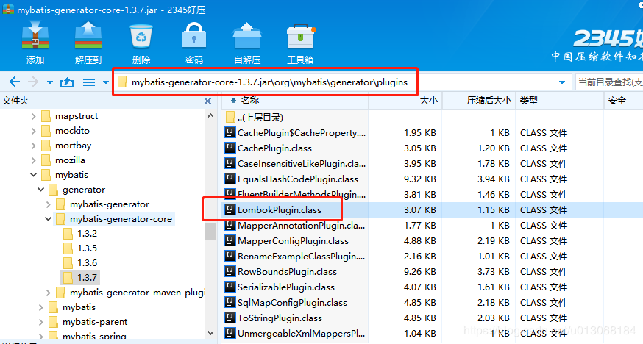Select the mapstruct folder in tree
The width and height of the screenshot is (643, 344).
coord(70,116)
